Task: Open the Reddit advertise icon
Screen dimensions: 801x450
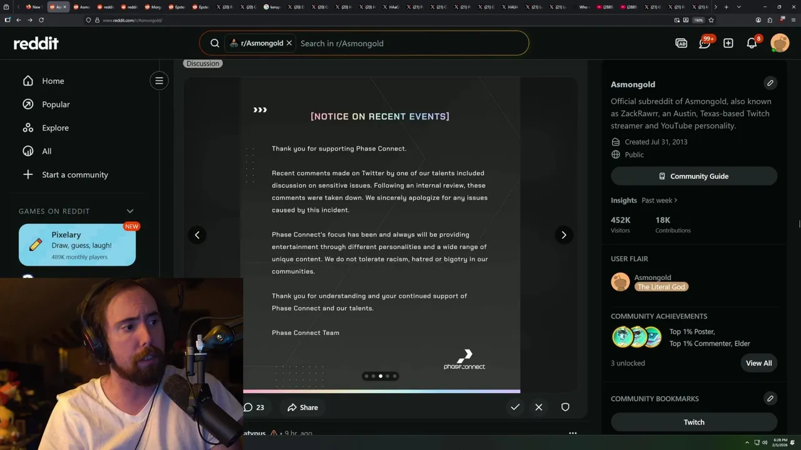Action: [681, 43]
